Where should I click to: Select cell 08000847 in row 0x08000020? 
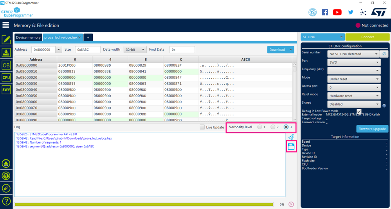(x=181, y=78)
